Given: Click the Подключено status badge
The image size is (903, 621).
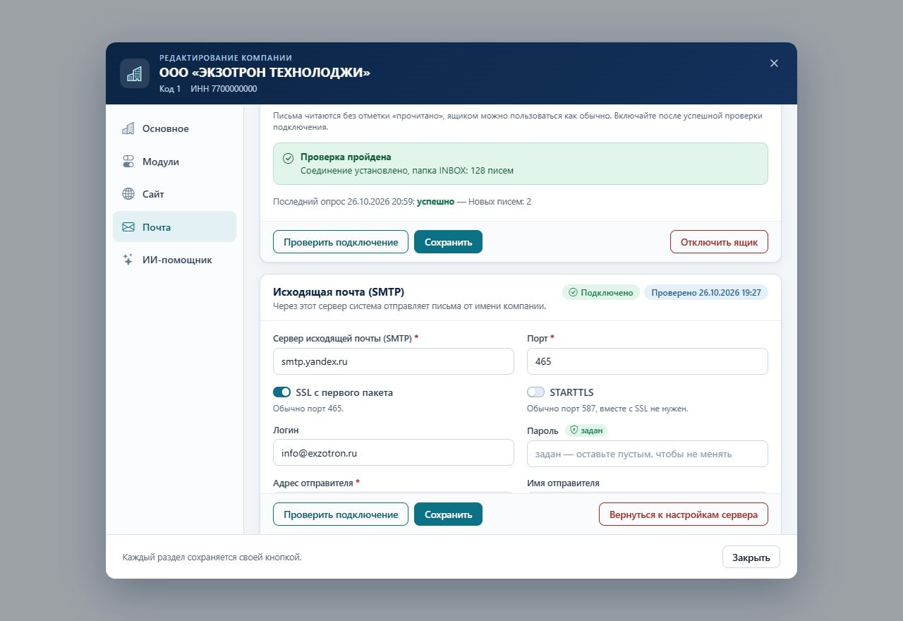Looking at the screenshot, I should pyautogui.click(x=601, y=292).
